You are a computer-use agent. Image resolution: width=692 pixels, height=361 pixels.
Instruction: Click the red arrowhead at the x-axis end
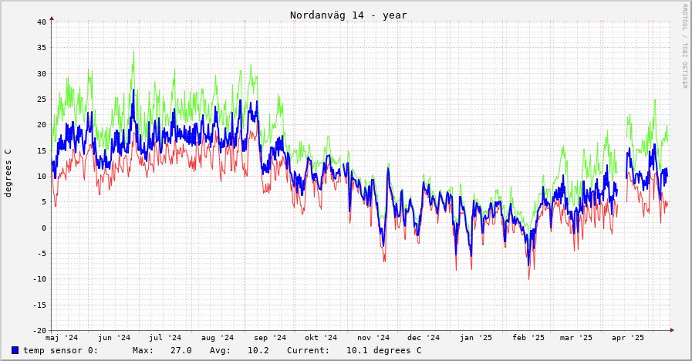[672, 330]
